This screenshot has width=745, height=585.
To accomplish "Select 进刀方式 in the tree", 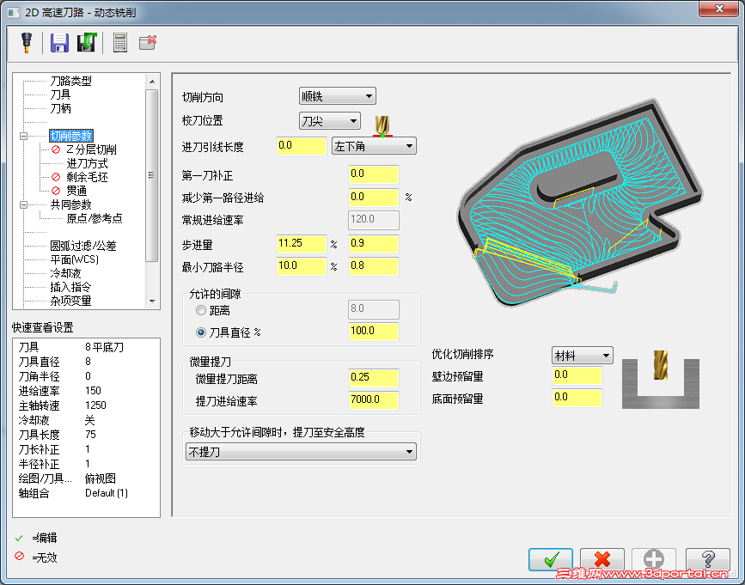I will (x=87, y=164).
